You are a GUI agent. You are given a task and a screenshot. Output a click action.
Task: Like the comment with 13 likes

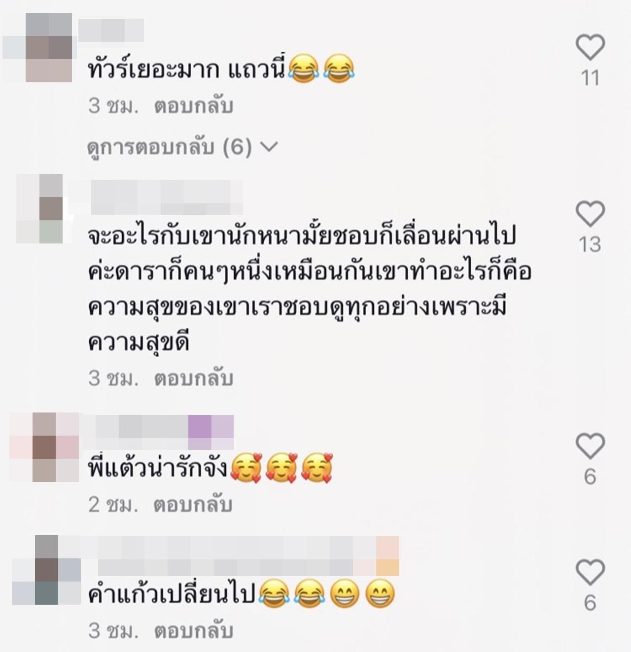[590, 214]
